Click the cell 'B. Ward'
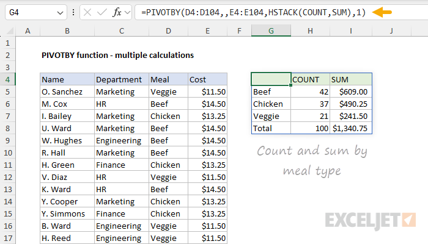Image resolution: width=428 pixels, height=244 pixels. point(67,226)
